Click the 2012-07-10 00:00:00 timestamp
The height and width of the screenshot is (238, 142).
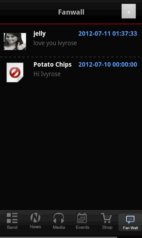pyautogui.click(x=108, y=65)
